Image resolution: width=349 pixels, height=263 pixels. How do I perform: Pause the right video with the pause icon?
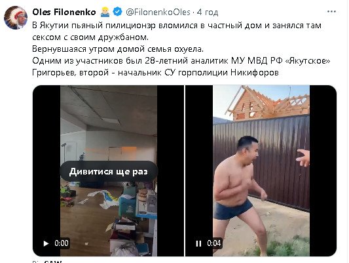[x=198, y=243]
